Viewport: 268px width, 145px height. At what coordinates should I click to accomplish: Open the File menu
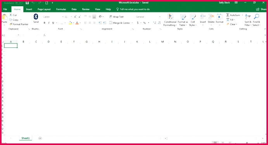pyautogui.click(x=5, y=9)
